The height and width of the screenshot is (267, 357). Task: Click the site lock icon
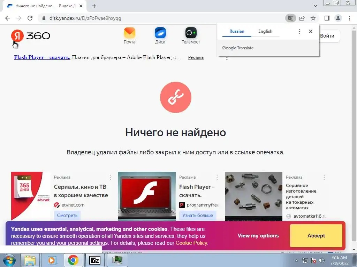point(44,18)
